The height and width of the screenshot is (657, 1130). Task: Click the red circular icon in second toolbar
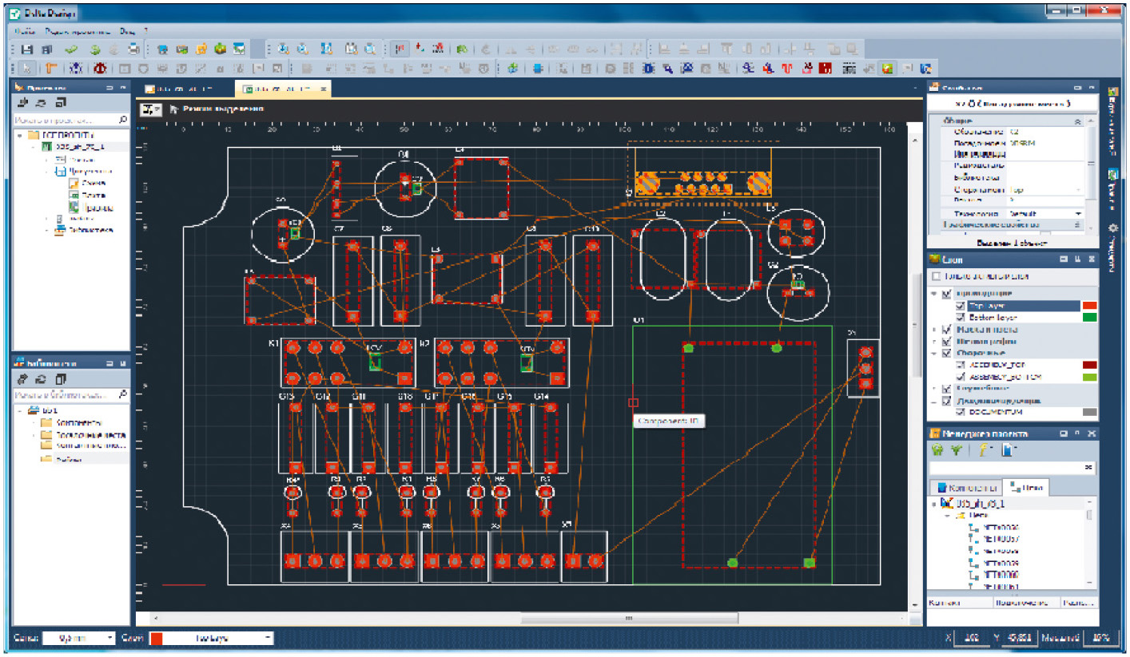pos(101,69)
